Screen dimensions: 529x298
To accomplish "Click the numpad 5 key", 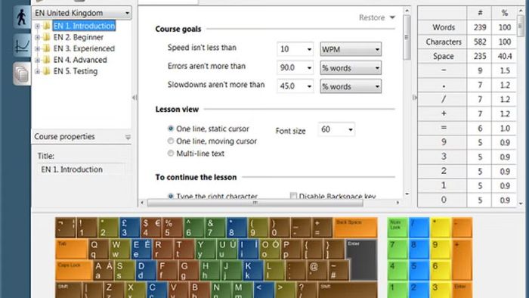I will (419, 270).
